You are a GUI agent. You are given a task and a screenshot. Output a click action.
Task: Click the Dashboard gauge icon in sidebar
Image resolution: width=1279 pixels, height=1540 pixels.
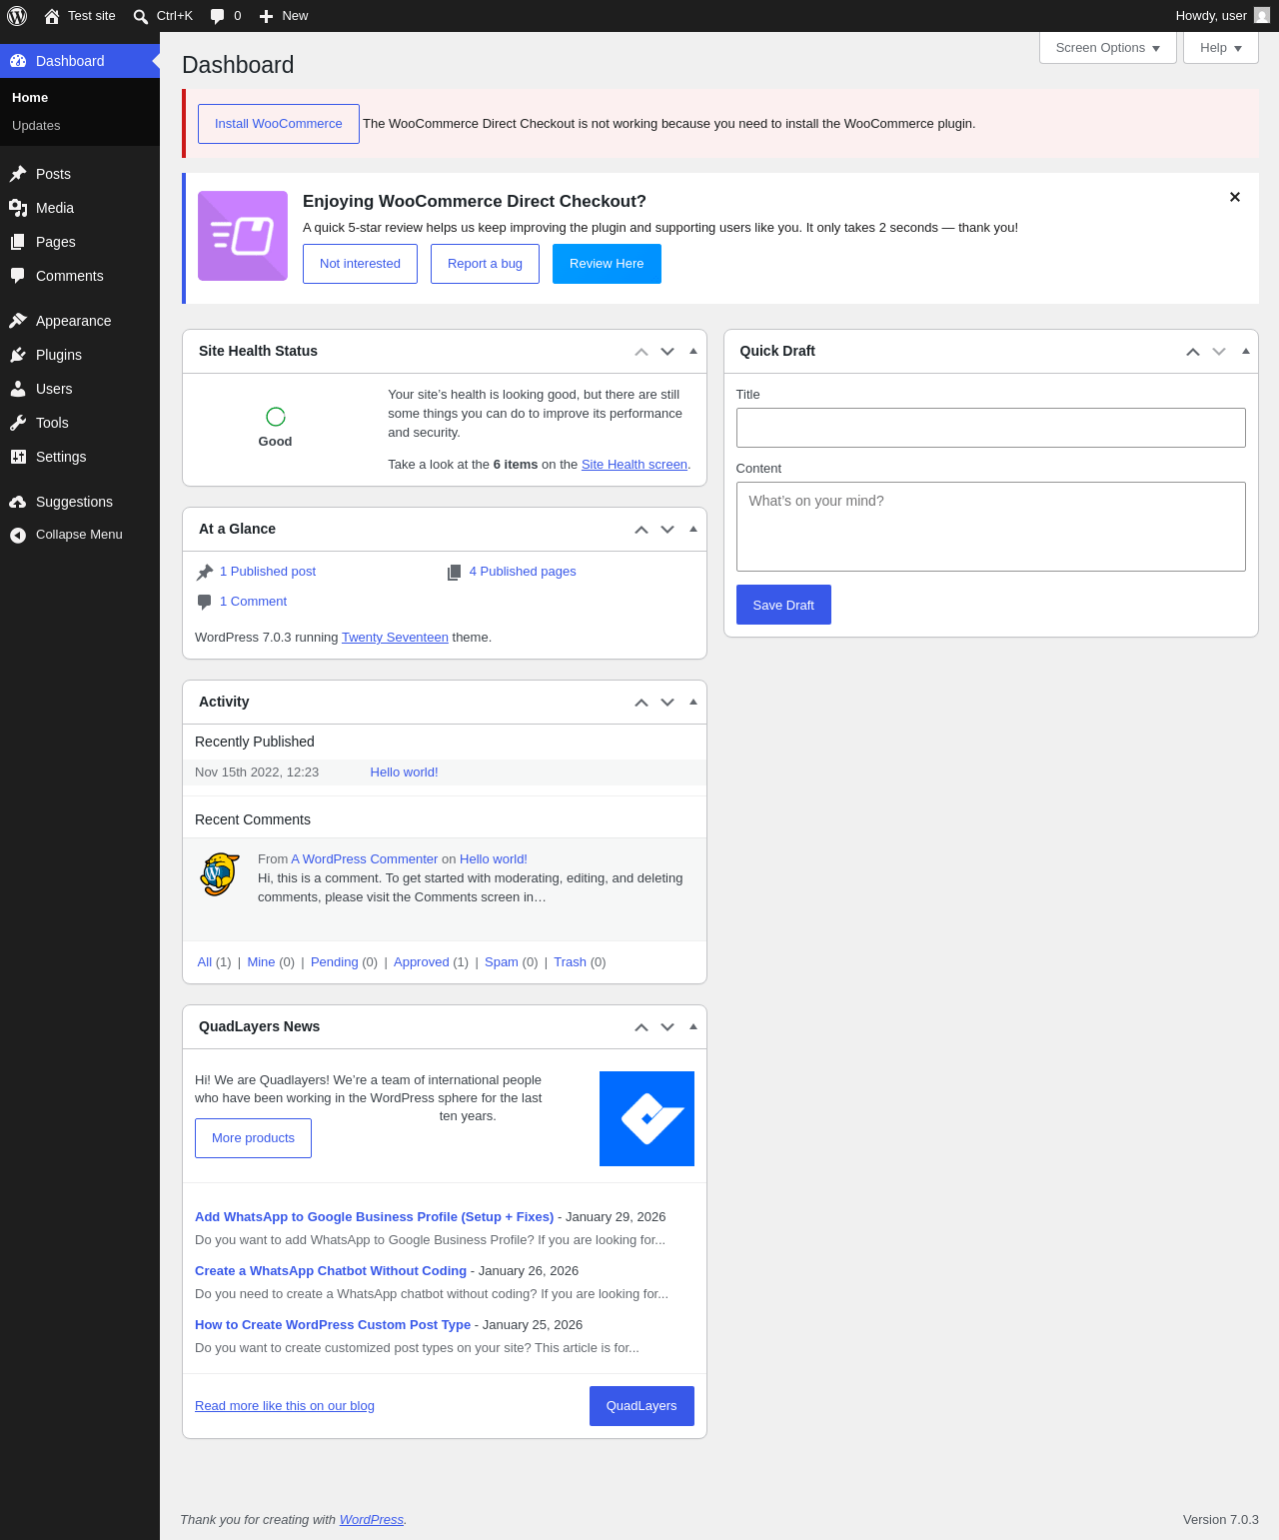[x=18, y=61]
